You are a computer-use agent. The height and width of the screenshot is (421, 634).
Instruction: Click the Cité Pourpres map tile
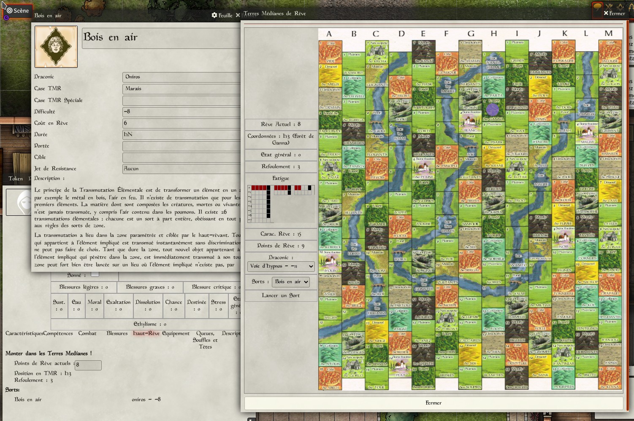click(x=563, y=378)
